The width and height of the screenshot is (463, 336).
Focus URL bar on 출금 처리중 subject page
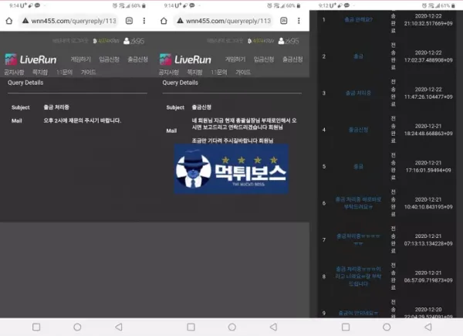pos(69,21)
